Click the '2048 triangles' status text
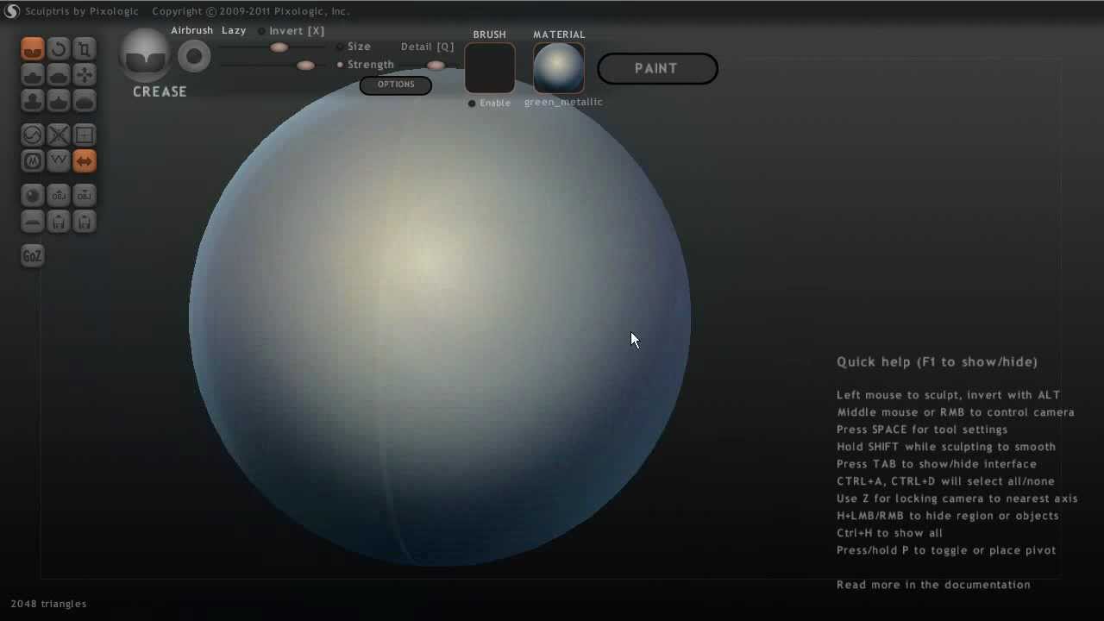1104x621 pixels. pos(48,604)
